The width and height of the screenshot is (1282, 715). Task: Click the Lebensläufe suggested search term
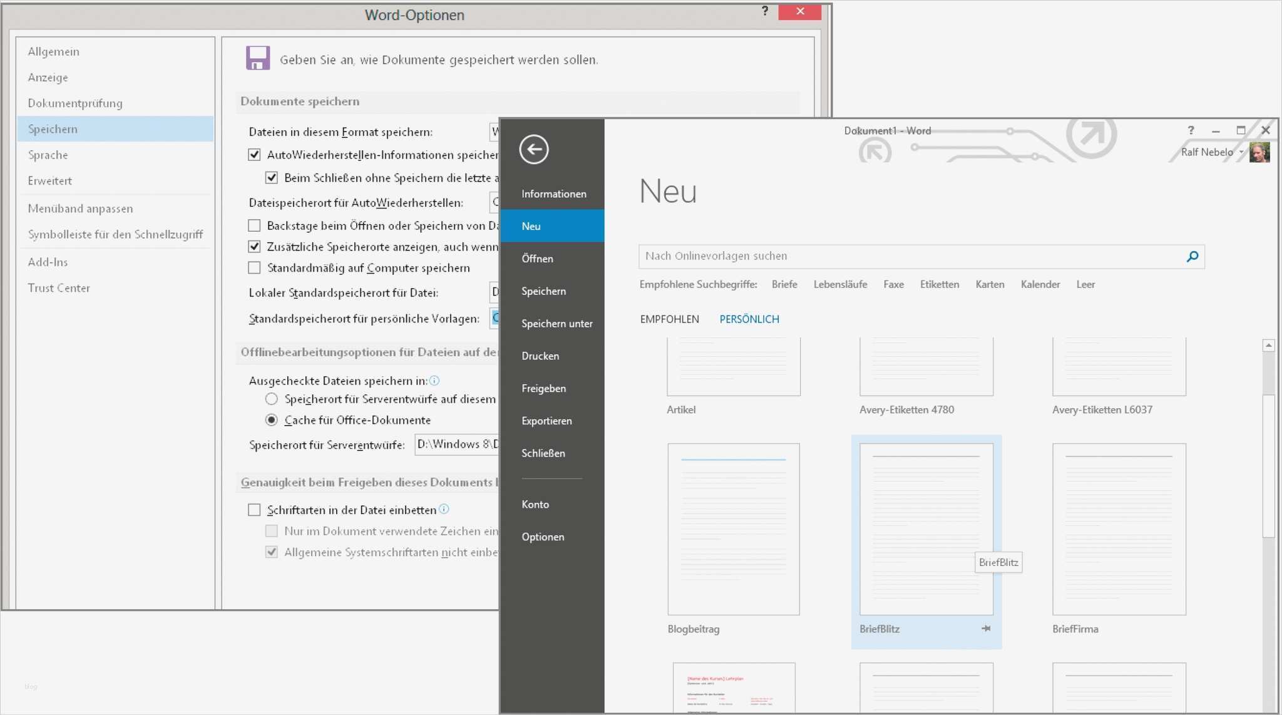point(840,284)
